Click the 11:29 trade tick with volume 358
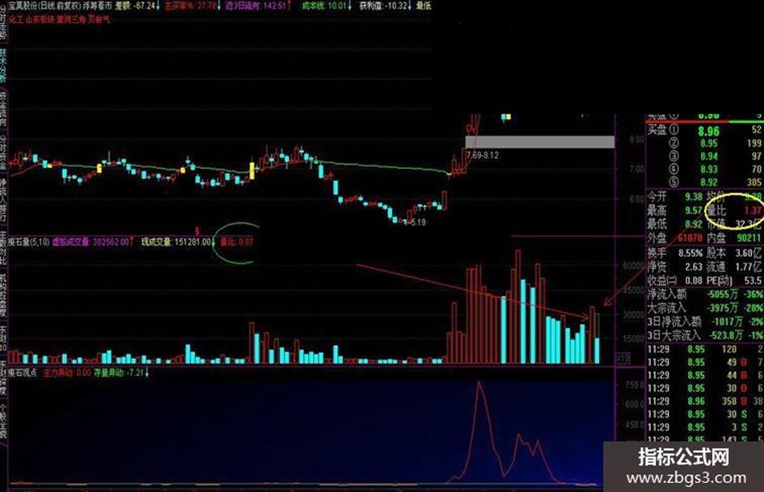This screenshot has width=764, height=492. click(704, 402)
